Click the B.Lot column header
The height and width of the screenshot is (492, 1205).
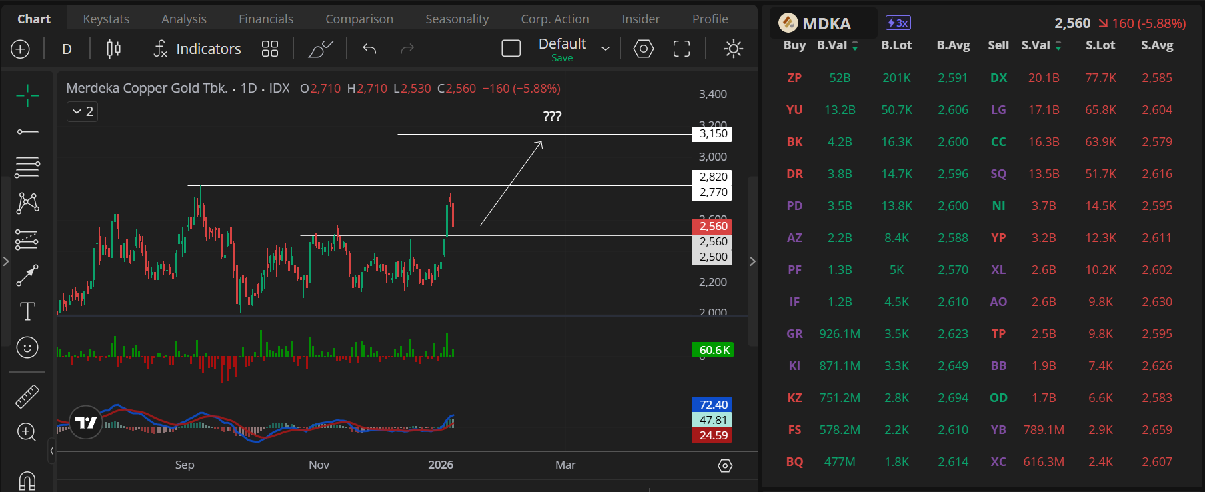896,45
